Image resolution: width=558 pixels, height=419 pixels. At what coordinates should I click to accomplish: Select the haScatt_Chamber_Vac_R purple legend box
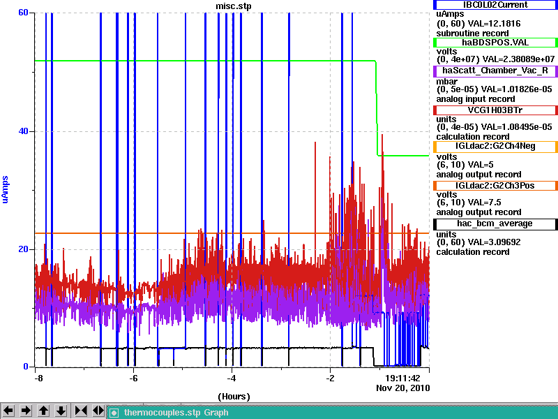pyautogui.click(x=495, y=71)
